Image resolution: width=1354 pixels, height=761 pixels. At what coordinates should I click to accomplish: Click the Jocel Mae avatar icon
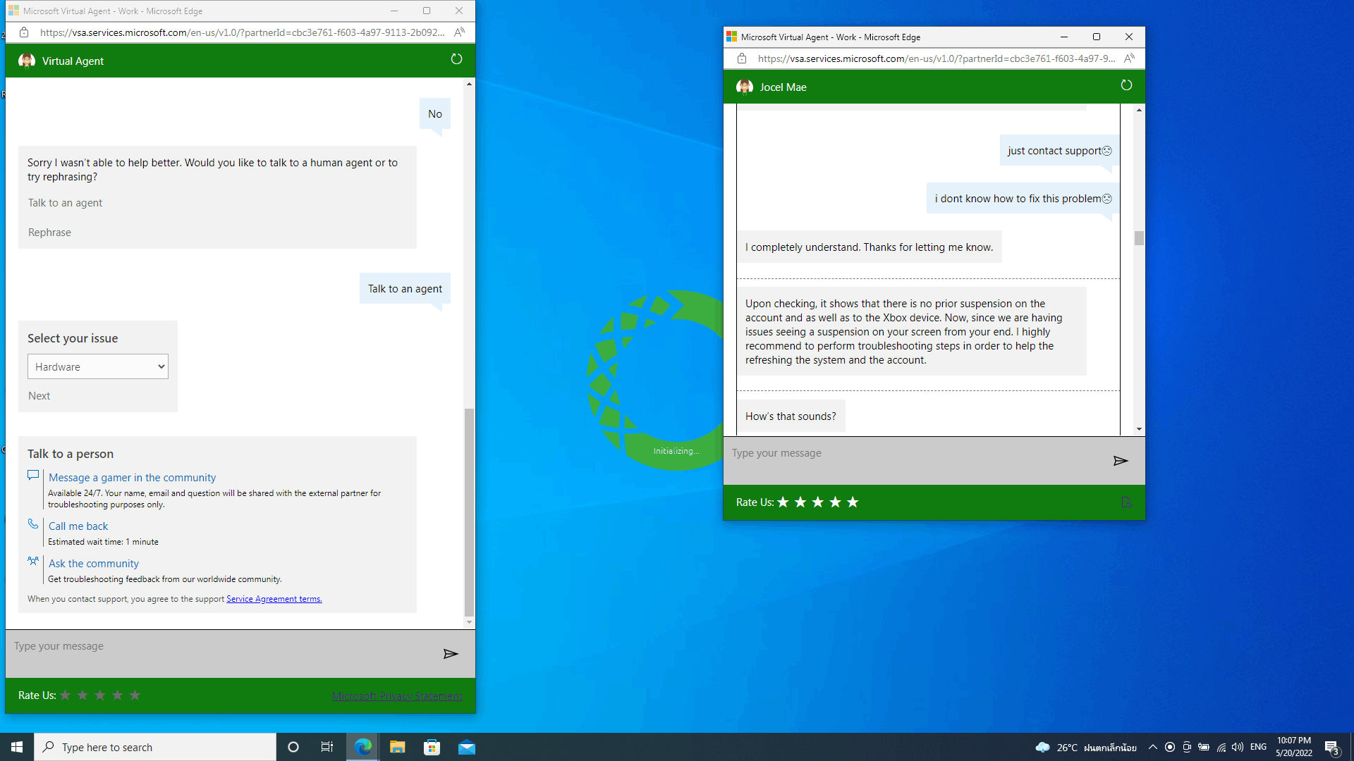pyautogui.click(x=745, y=87)
